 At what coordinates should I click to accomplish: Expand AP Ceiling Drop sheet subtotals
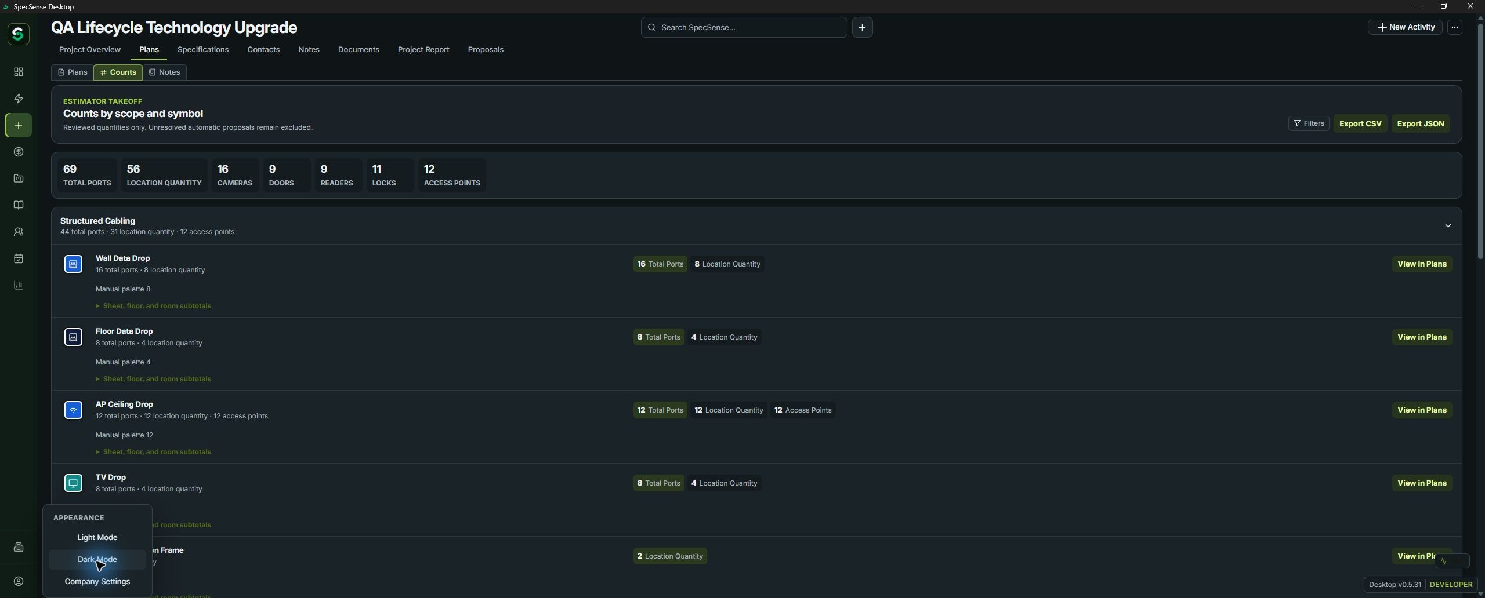click(153, 452)
